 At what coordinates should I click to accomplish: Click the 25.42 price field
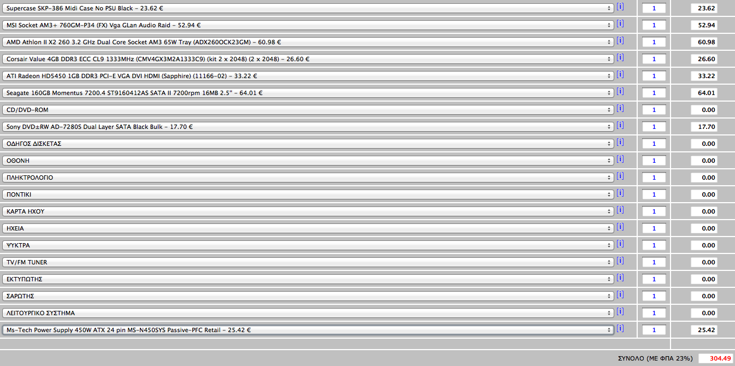click(704, 330)
